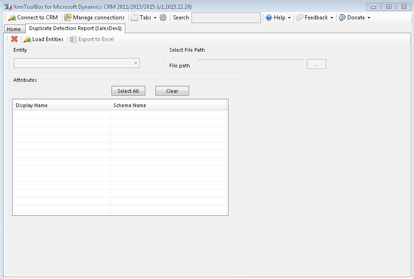Click the Feedback speech bubble icon
The height and width of the screenshot is (279, 414).
click(300, 18)
